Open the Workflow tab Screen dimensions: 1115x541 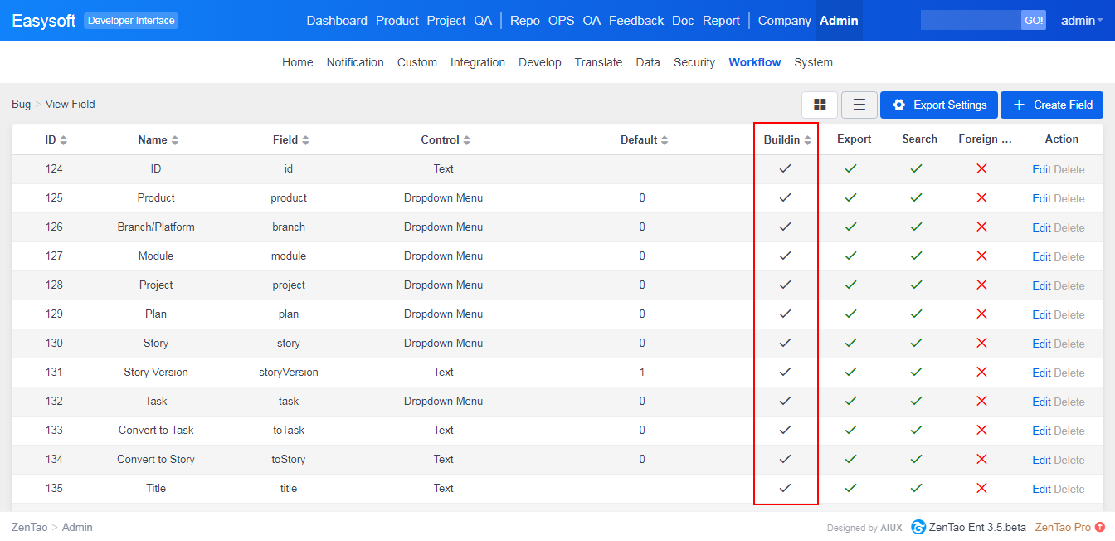pos(754,62)
